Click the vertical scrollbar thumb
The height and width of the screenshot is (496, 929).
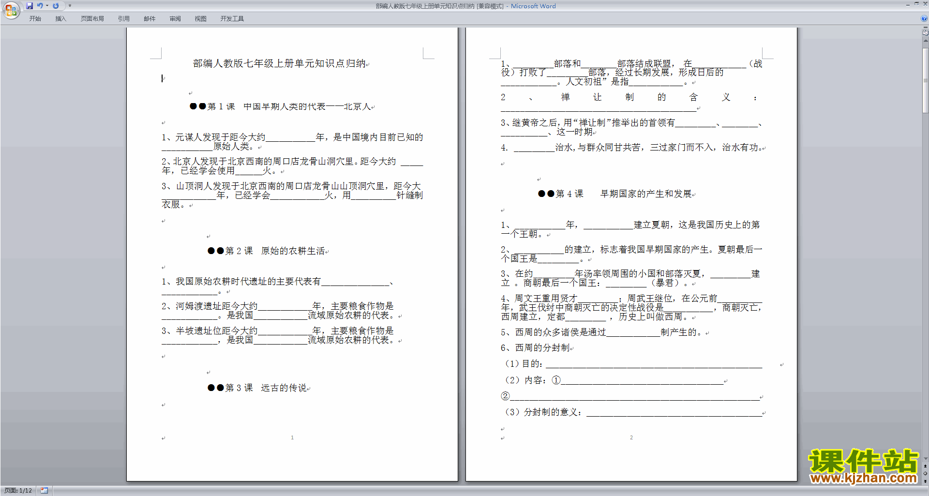(926, 80)
